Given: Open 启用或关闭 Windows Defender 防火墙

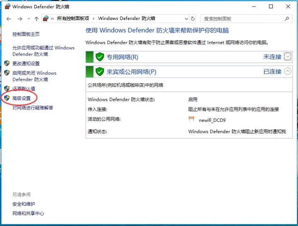Looking at the screenshot, I should [34, 76].
